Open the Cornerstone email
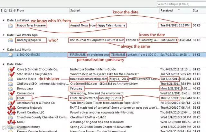This screenshot has height=132, width=206. (25, 93)
